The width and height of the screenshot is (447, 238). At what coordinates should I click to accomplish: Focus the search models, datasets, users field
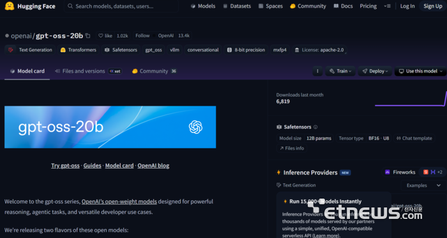(x=121, y=6)
